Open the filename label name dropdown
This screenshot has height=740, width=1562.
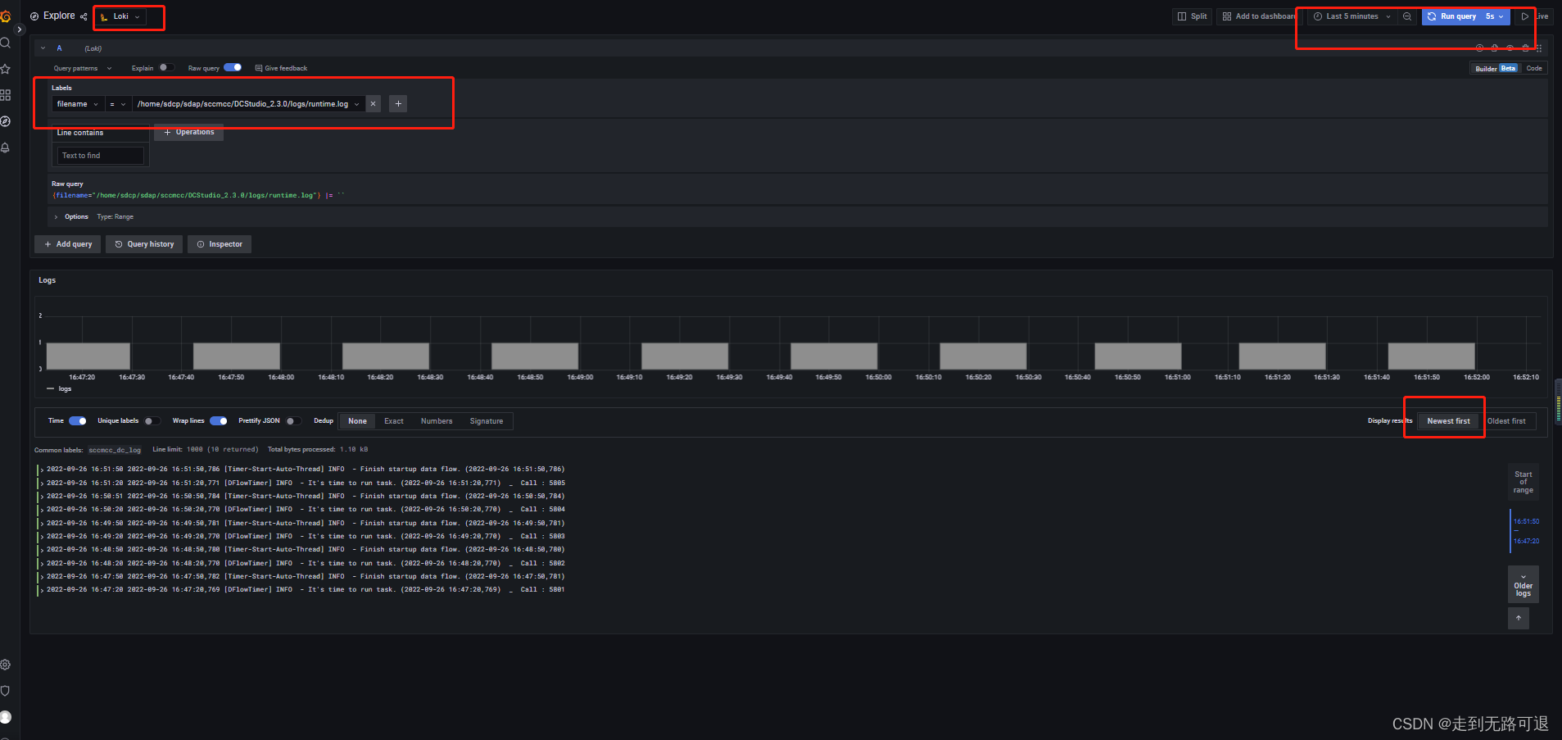point(78,104)
